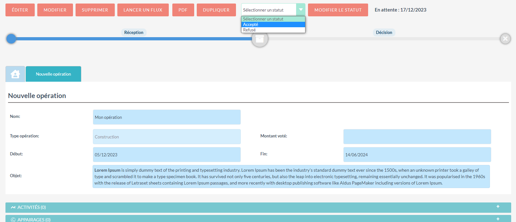Click the Réception stage label
The height and width of the screenshot is (222, 516).
pos(134,32)
